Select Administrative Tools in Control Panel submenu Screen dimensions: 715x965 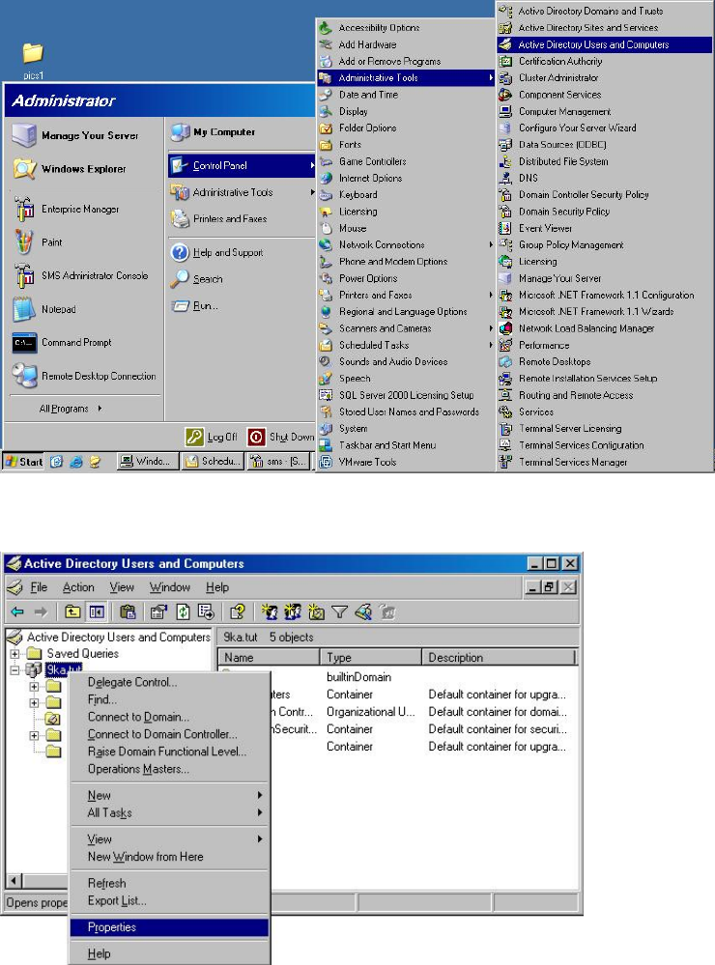coord(407,77)
